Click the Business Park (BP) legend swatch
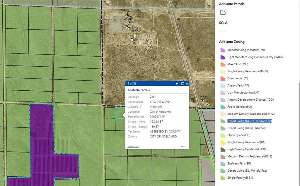Viewport: 300px width, 186px height. click(223, 164)
